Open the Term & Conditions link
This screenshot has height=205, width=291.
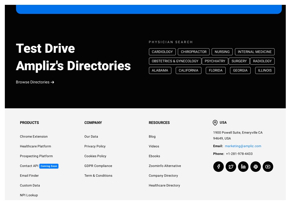coord(98,176)
